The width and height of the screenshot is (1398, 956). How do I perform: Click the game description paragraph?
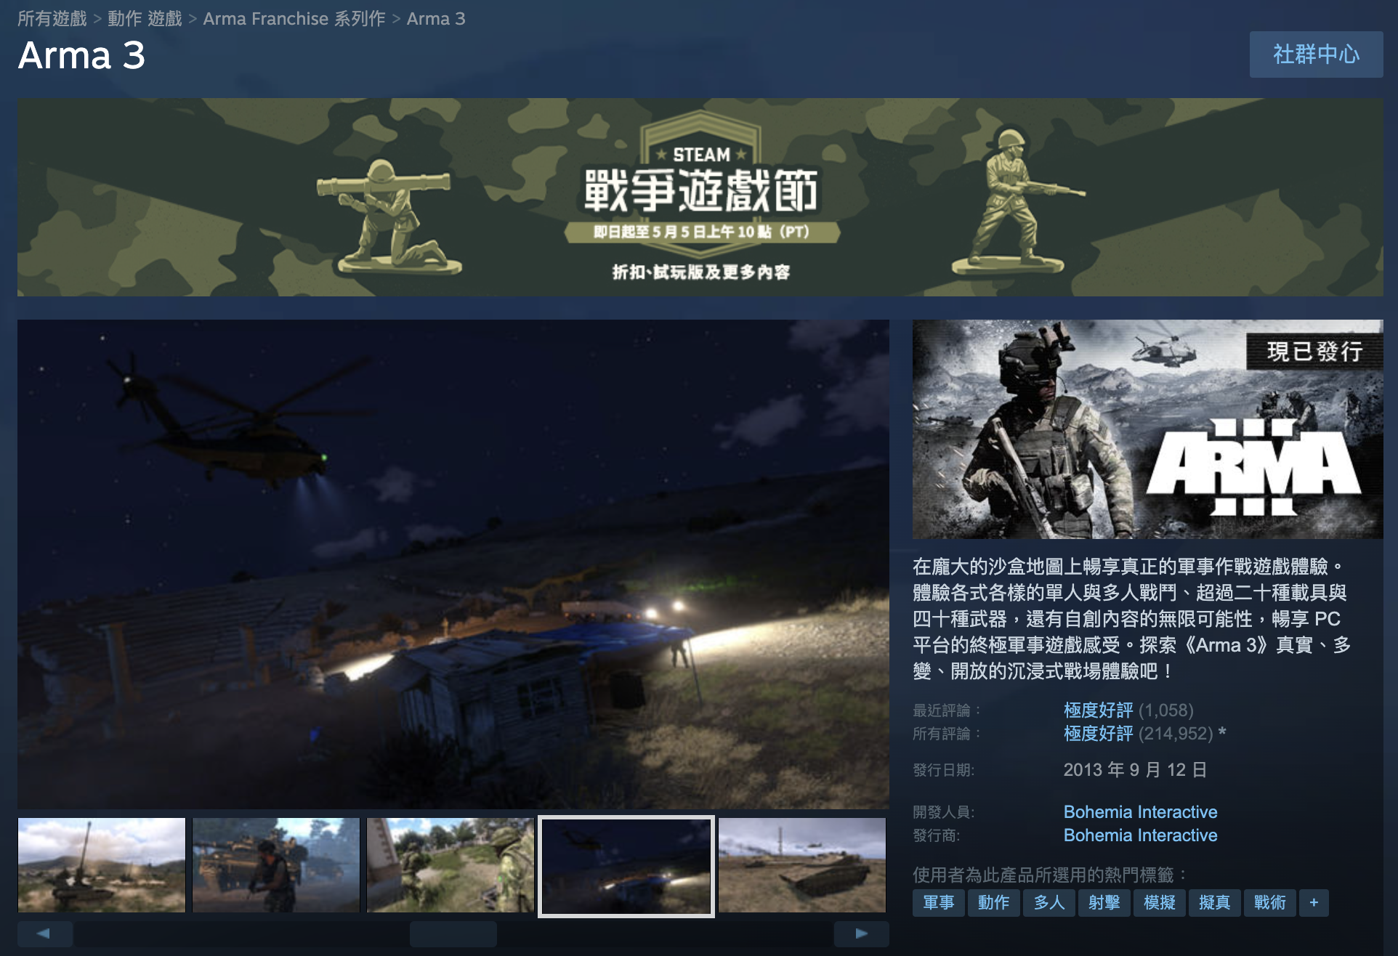(x=1131, y=618)
